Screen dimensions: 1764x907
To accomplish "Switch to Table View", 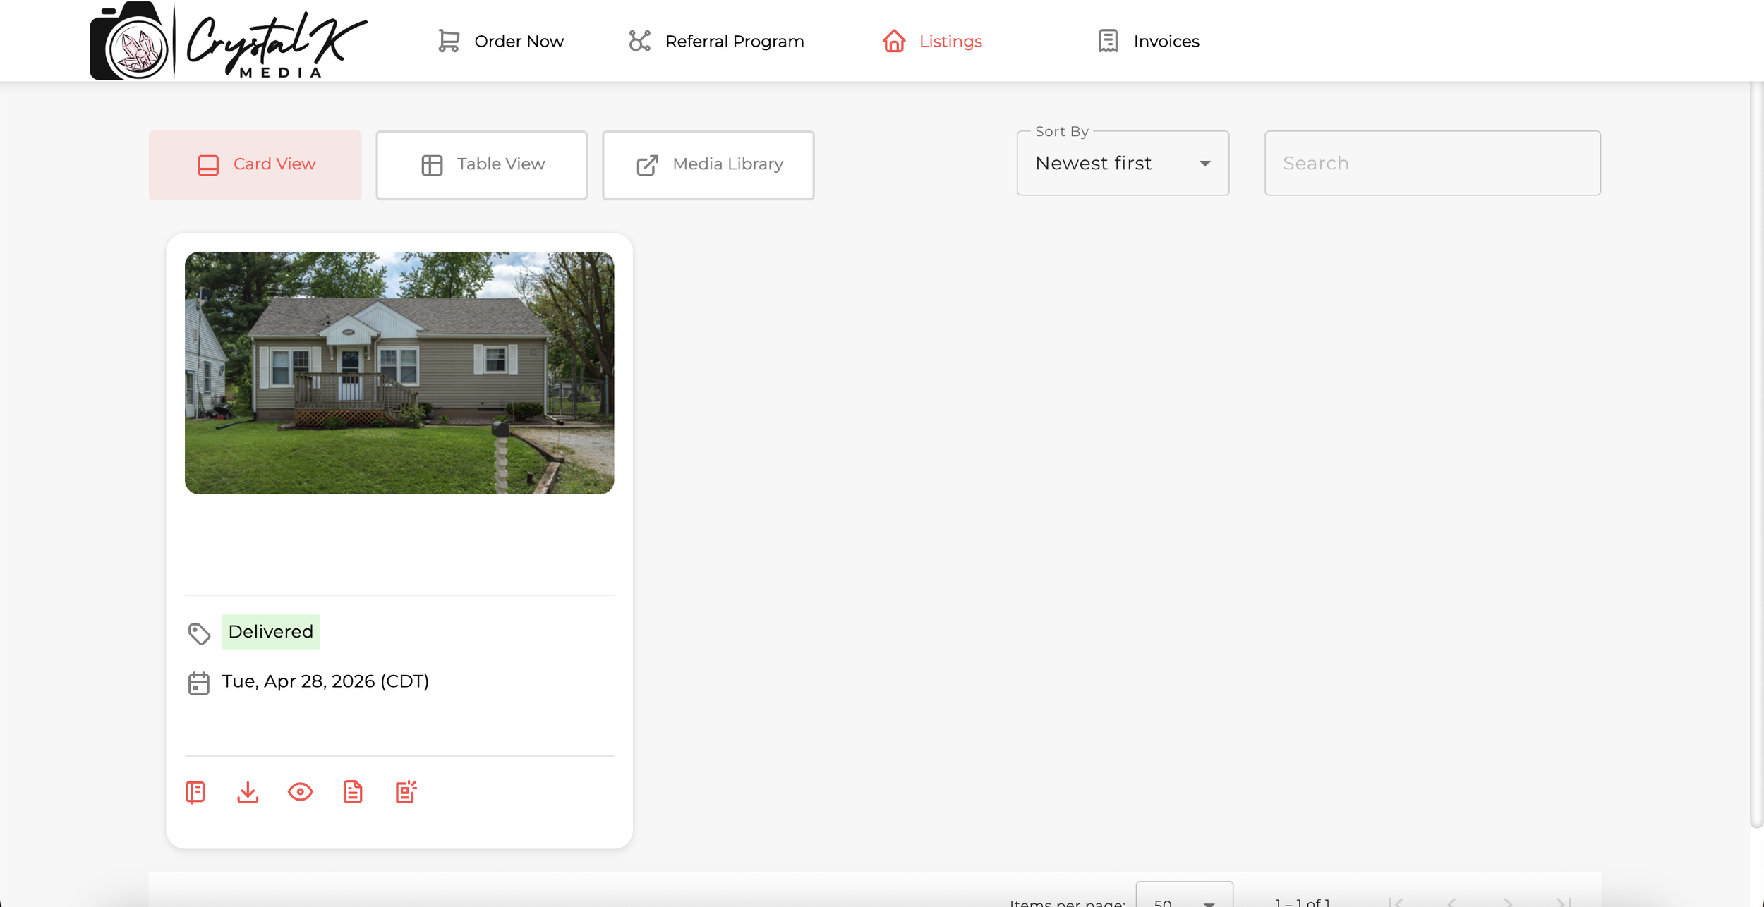I will pyautogui.click(x=482, y=165).
